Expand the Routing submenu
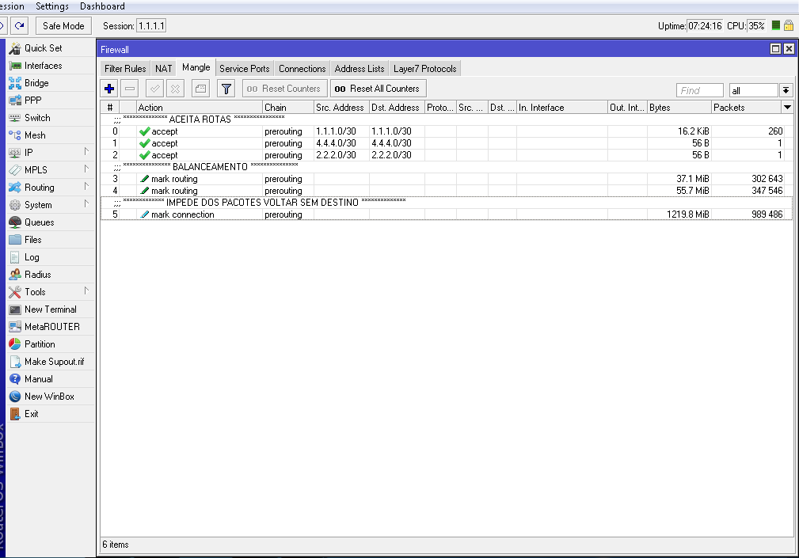 click(51, 188)
